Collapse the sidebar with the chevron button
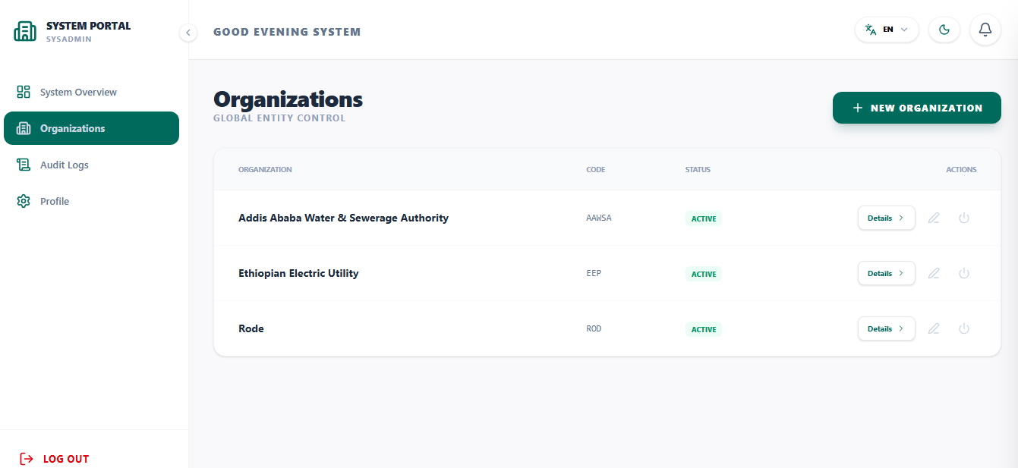 coord(188,33)
